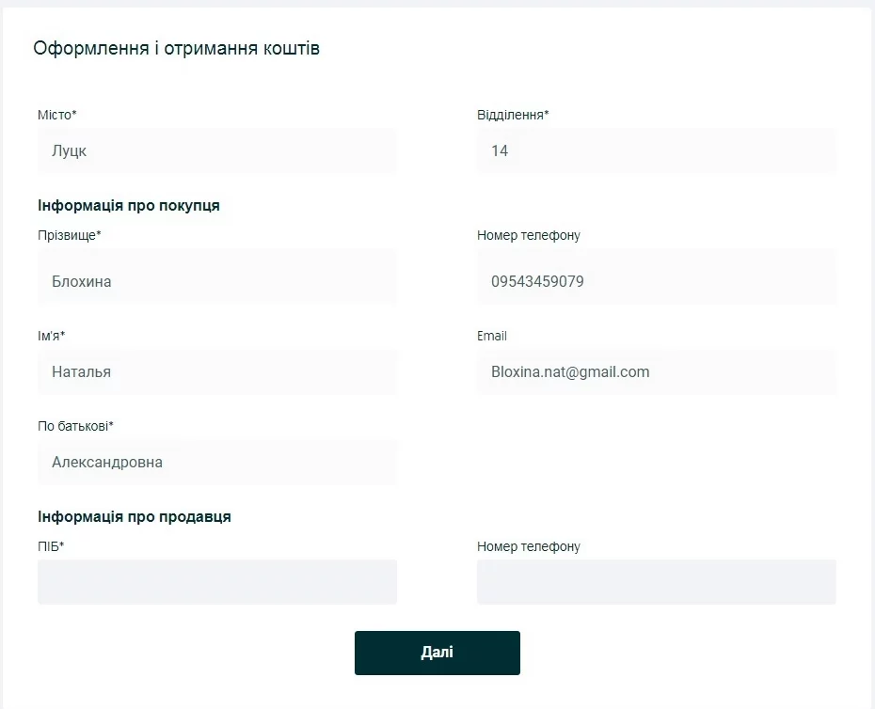Click the Email field with Bloxina.nat@gmail.com
This screenshot has width=875, height=709.
[x=656, y=371]
